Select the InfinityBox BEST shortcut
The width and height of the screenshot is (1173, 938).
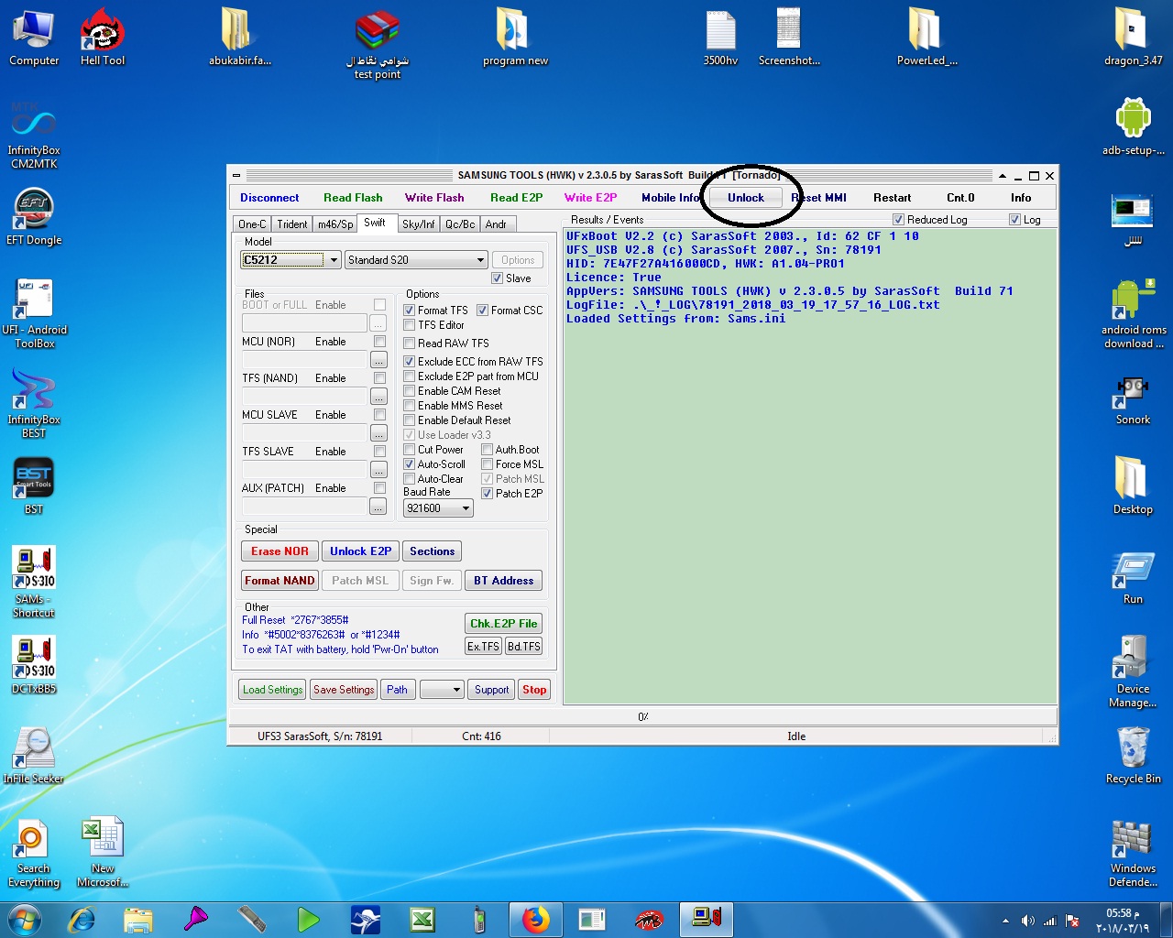(34, 404)
